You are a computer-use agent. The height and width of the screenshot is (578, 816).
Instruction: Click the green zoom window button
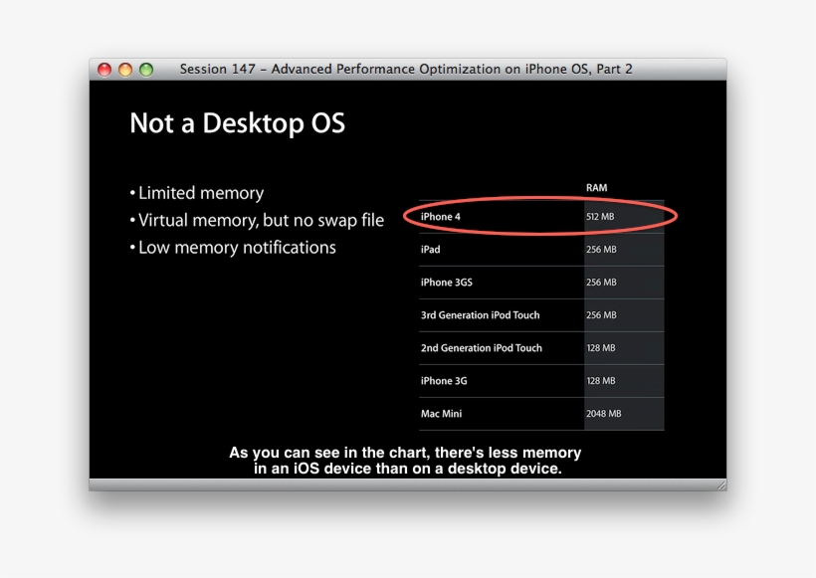(146, 70)
